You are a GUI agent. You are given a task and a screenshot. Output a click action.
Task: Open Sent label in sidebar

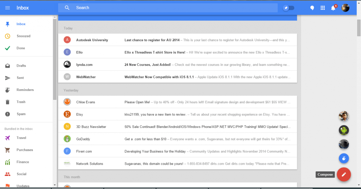(x=20, y=78)
